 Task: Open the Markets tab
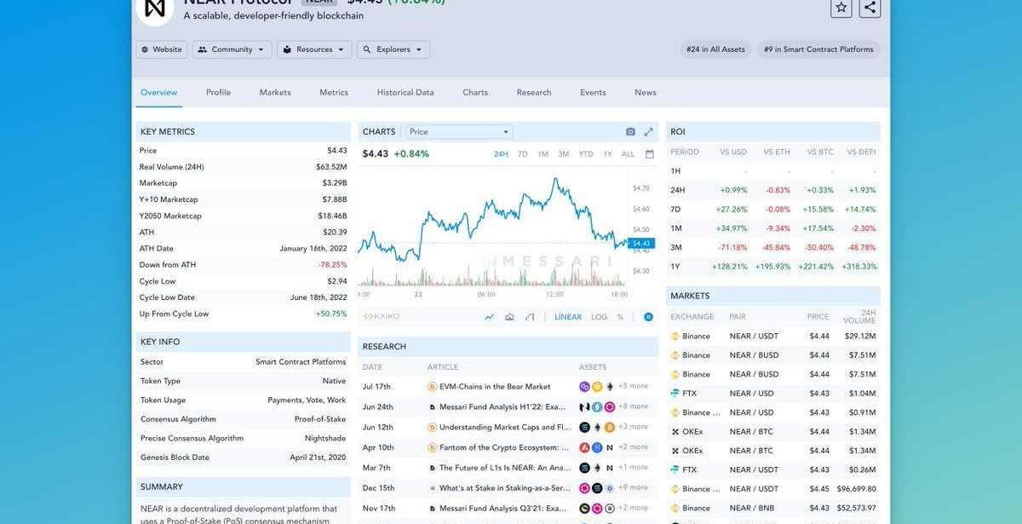(x=275, y=92)
